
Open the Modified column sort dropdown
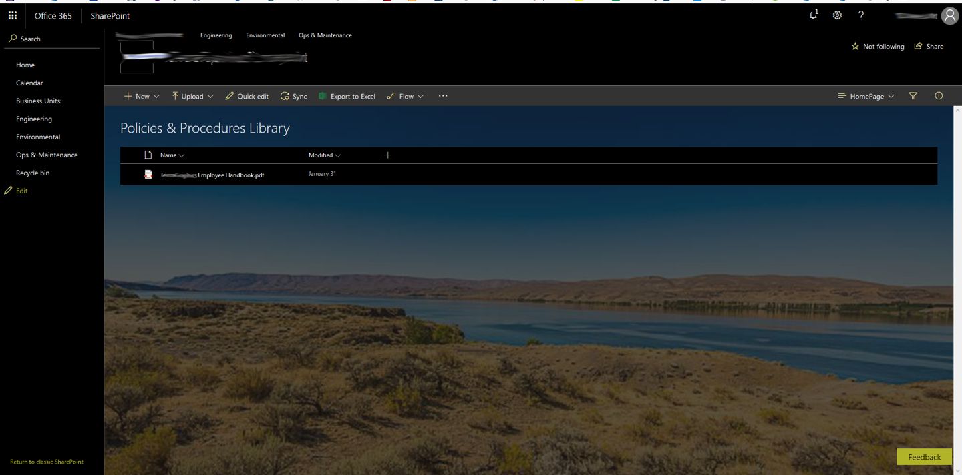(x=338, y=155)
